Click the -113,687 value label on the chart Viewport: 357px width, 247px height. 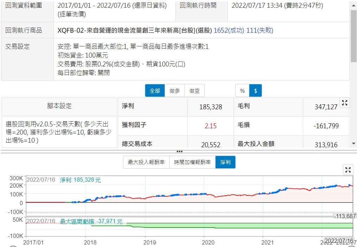(344, 216)
